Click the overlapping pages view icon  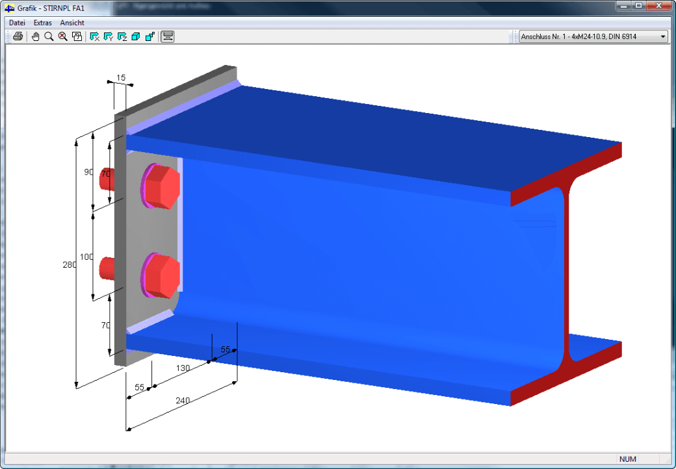coord(77,36)
